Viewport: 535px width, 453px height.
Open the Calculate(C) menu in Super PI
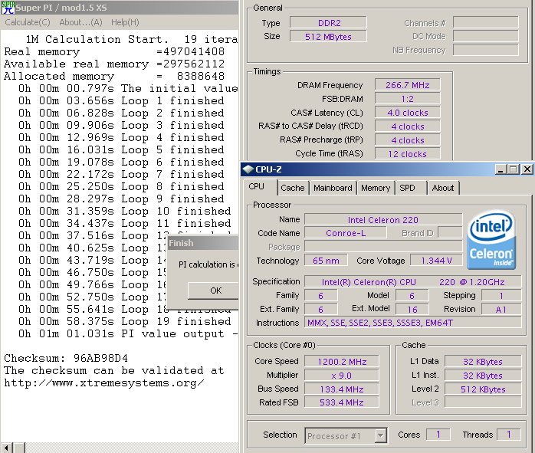click(x=28, y=22)
